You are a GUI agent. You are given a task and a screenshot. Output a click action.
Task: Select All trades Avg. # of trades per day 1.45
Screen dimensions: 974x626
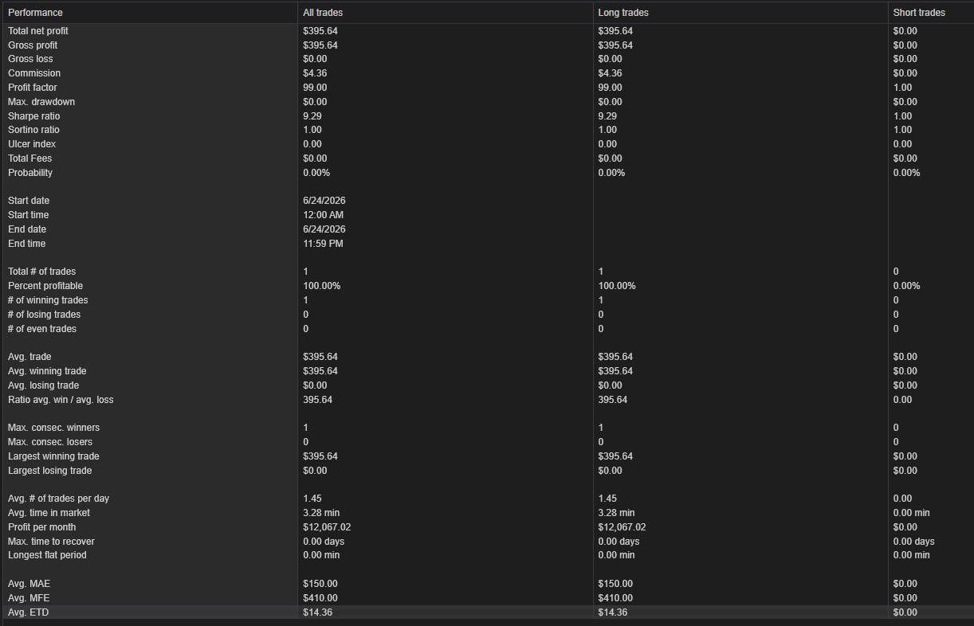coord(312,499)
